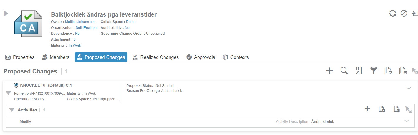Viewport: 418px width, 135px height.
Task: Toggle selection mode in Activities toolbar
Action: point(408,109)
